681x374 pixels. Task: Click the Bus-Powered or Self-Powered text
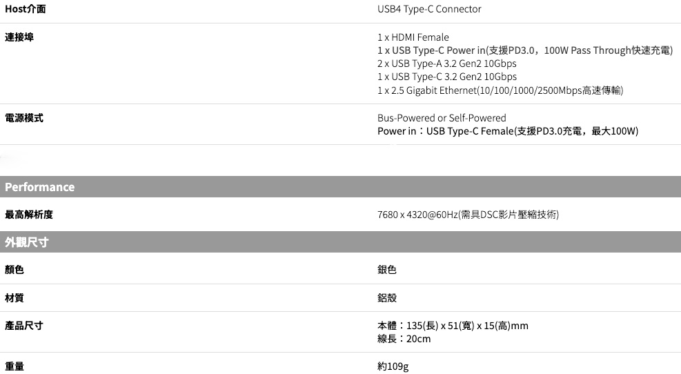(x=442, y=118)
